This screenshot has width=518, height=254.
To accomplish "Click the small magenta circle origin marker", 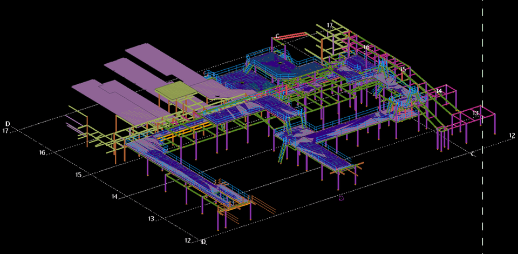I will pyautogui.click(x=341, y=198).
